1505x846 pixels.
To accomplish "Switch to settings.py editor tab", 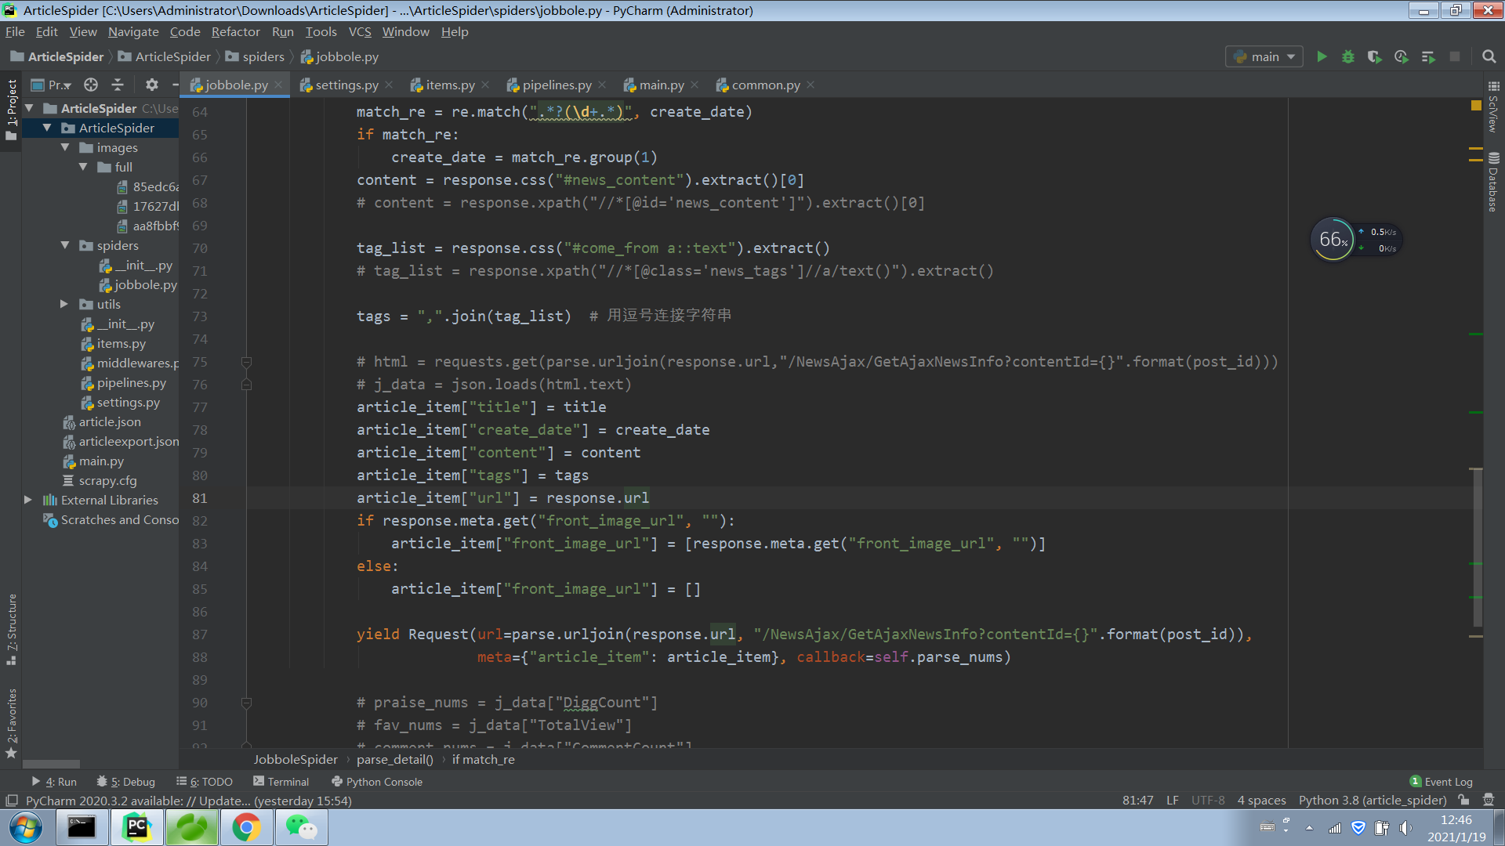I will (346, 85).
